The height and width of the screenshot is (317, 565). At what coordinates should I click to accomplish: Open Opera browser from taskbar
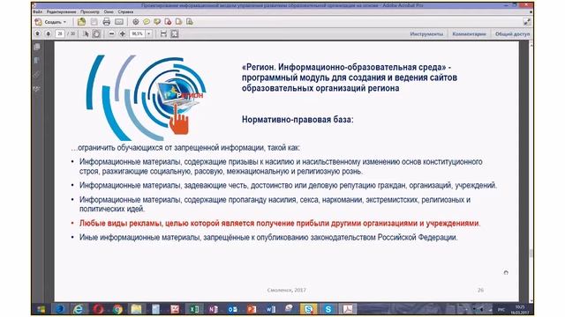98,309
